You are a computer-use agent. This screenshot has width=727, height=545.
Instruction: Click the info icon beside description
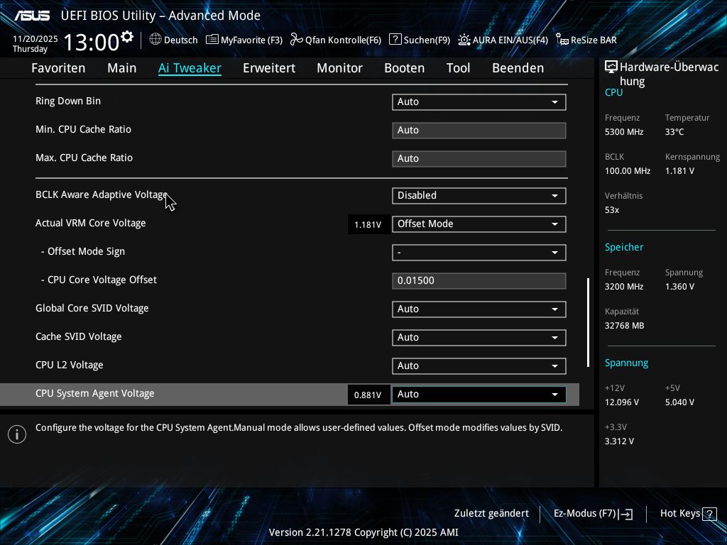tap(17, 434)
